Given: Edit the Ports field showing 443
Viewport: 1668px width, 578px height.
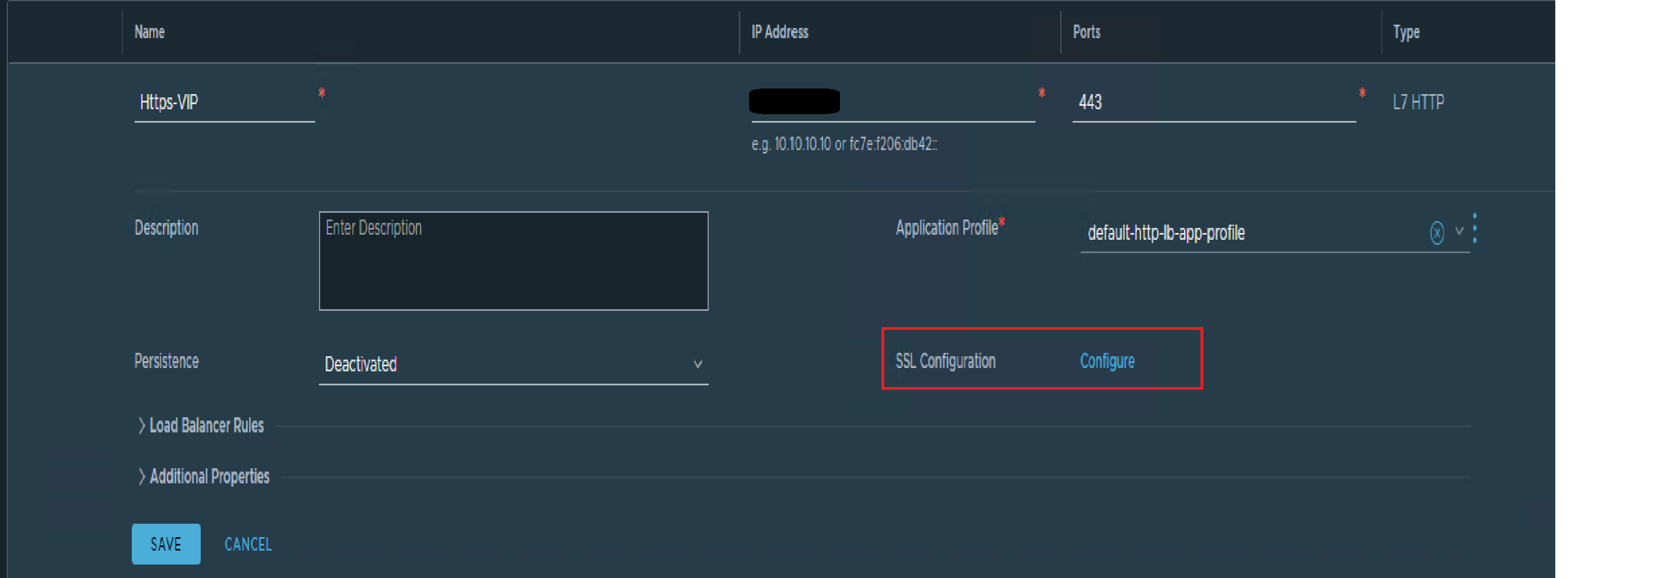Looking at the screenshot, I should tap(1214, 102).
